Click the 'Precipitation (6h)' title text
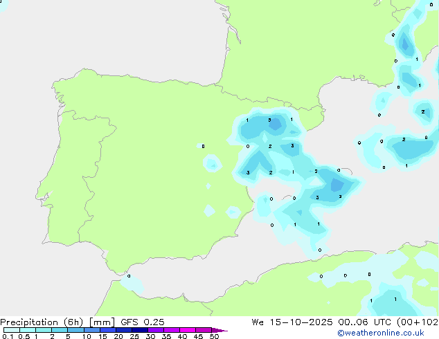 point(42,322)
